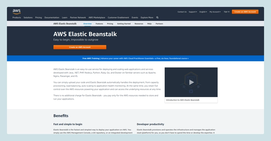
Task: Click the AWS Elastic Beanstalk subnav title
Action: 65,24
